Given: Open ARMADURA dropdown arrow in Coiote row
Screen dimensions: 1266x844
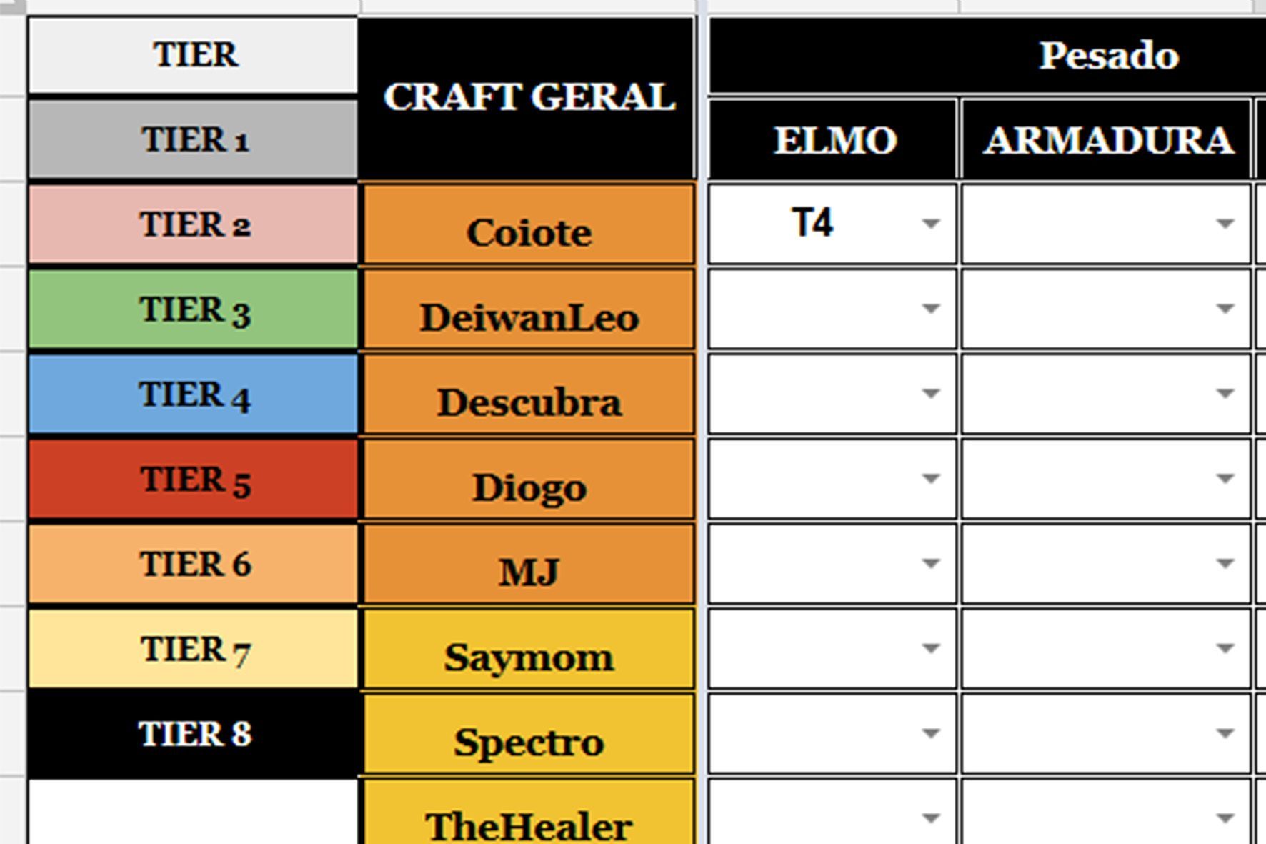Looking at the screenshot, I should tap(1225, 224).
